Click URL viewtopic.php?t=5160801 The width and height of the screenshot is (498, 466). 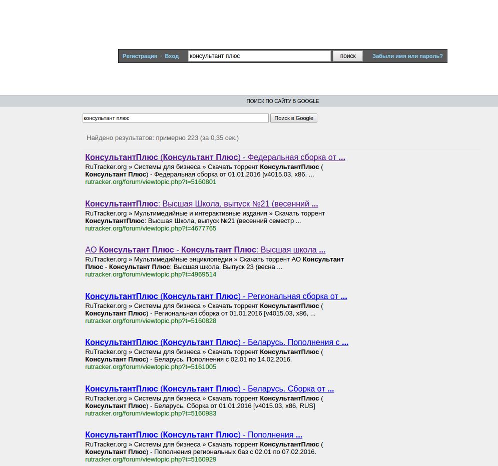pyautogui.click(x=151, y=182)
